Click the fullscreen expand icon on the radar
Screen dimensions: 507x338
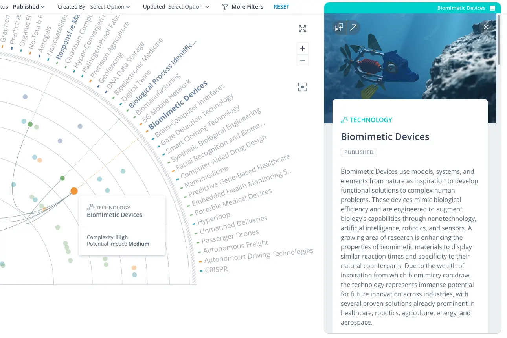click(303, 29)
